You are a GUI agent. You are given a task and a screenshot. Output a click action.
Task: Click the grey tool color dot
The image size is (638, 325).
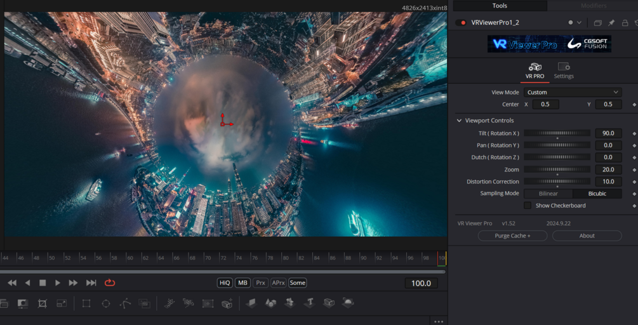tap(571, 23)
